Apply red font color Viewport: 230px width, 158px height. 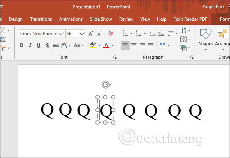pyautogui.click(x=106, y=45)
